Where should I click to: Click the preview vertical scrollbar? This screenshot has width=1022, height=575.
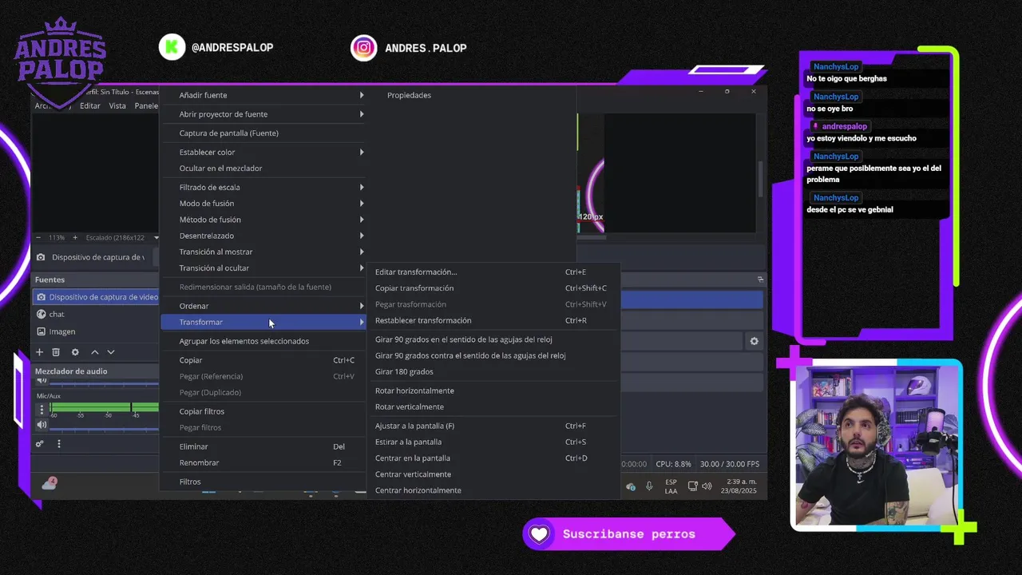pos(760,180)
